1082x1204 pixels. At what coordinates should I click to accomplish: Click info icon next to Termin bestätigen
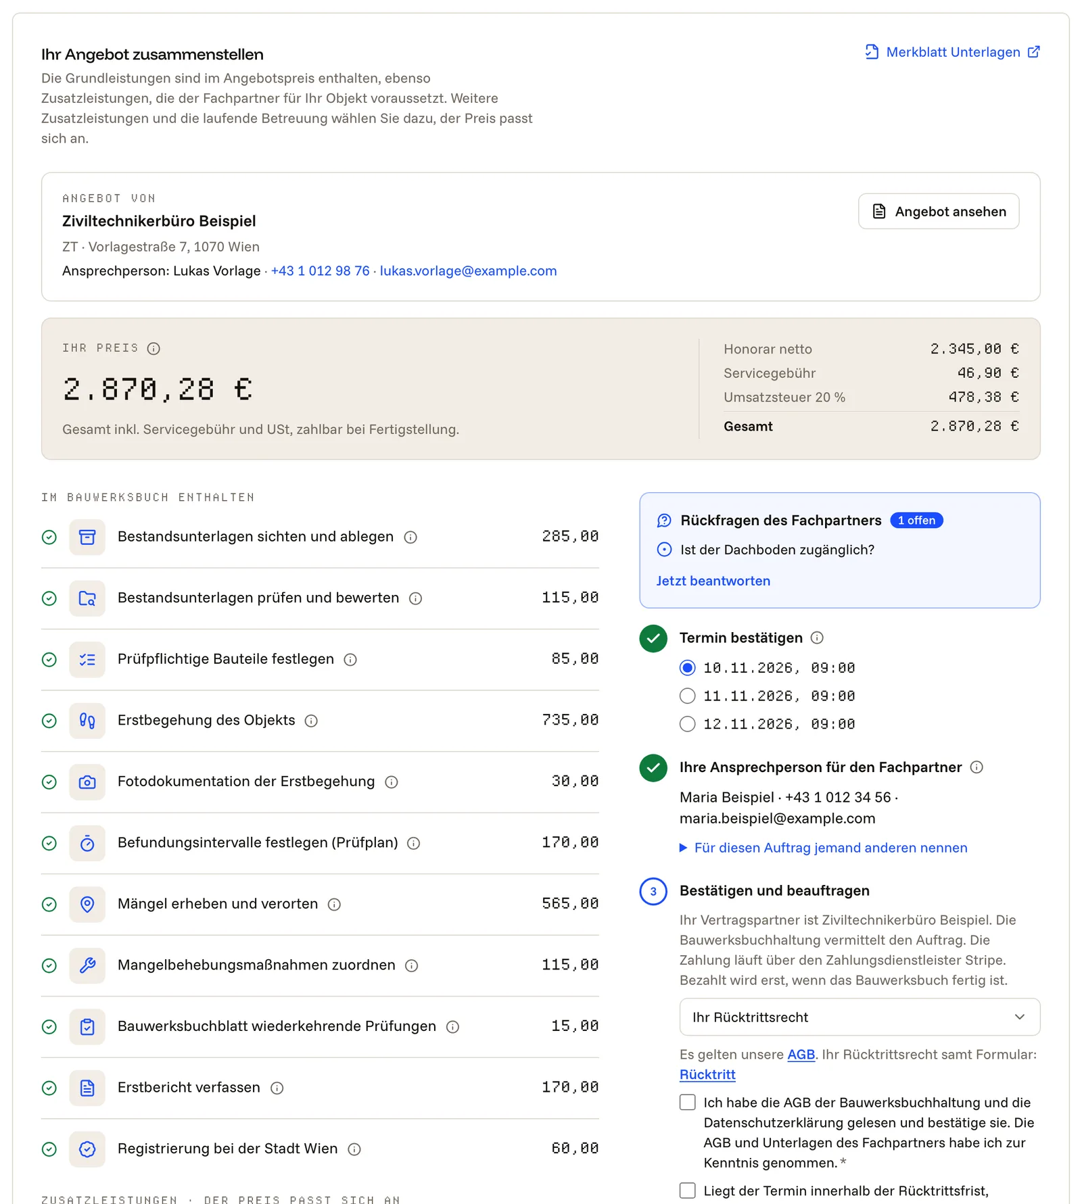[x=817, y=637]
